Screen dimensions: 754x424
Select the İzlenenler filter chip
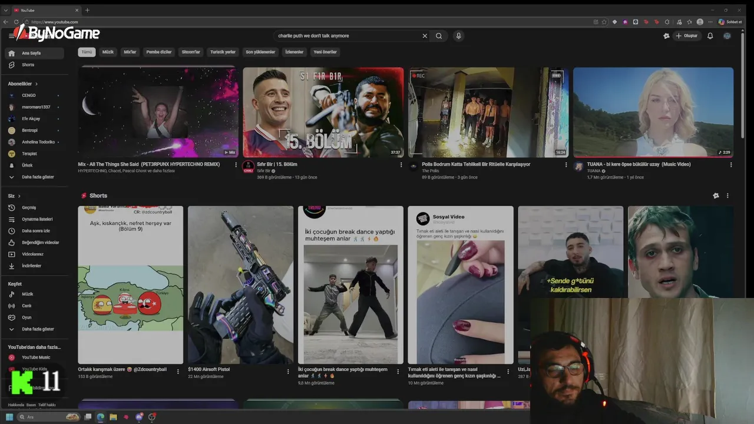tap(295, 52)
